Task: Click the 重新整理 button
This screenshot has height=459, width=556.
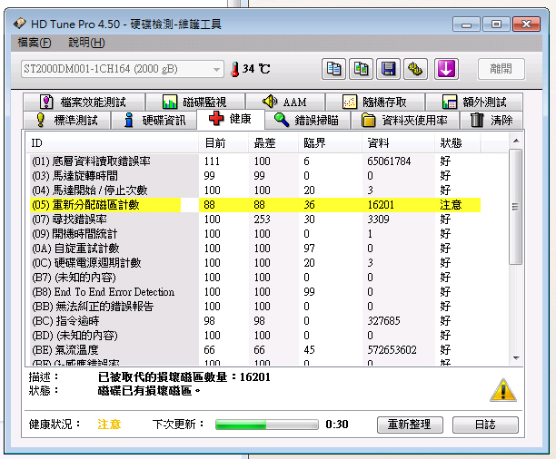Action: [x=410, y=425]
